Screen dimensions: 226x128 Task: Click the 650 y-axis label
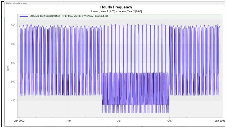pyautogui.click(x=13, y=25)
